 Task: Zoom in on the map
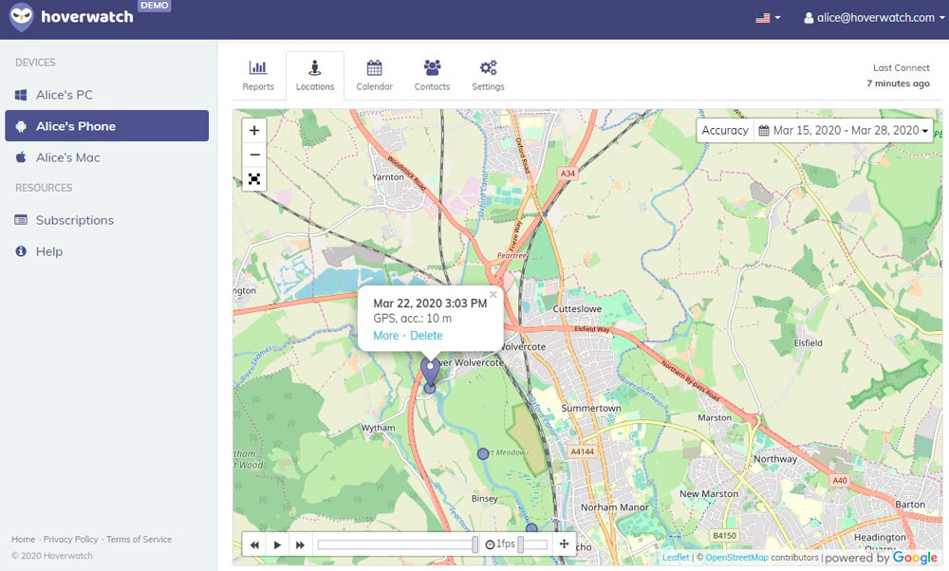(254, 131)
